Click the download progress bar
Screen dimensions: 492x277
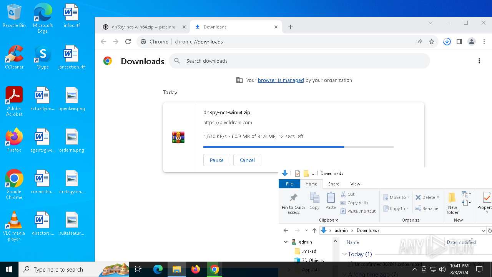tap(298, 147)
